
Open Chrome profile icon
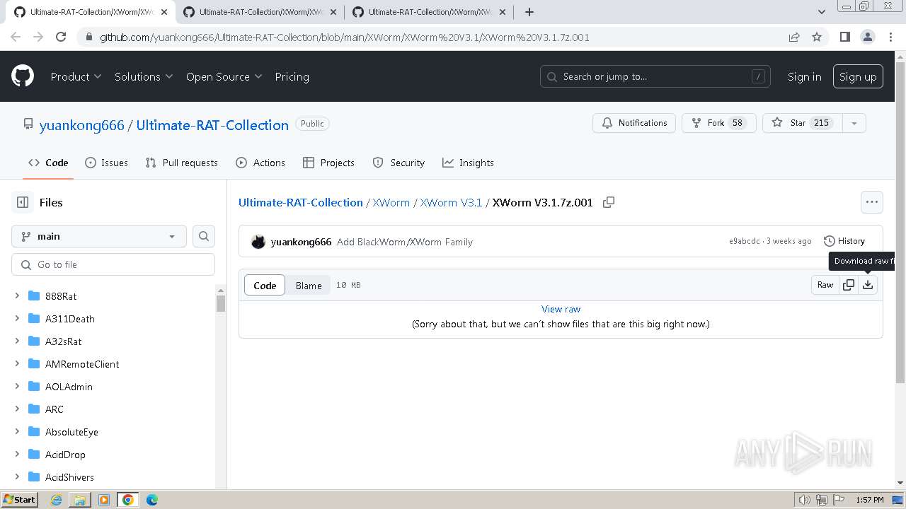click(x=868, y=37)
